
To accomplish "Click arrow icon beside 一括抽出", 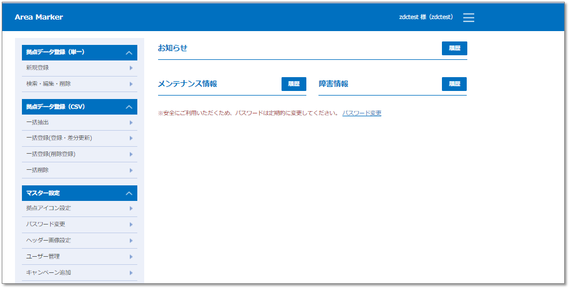I will tap(131, 123).
